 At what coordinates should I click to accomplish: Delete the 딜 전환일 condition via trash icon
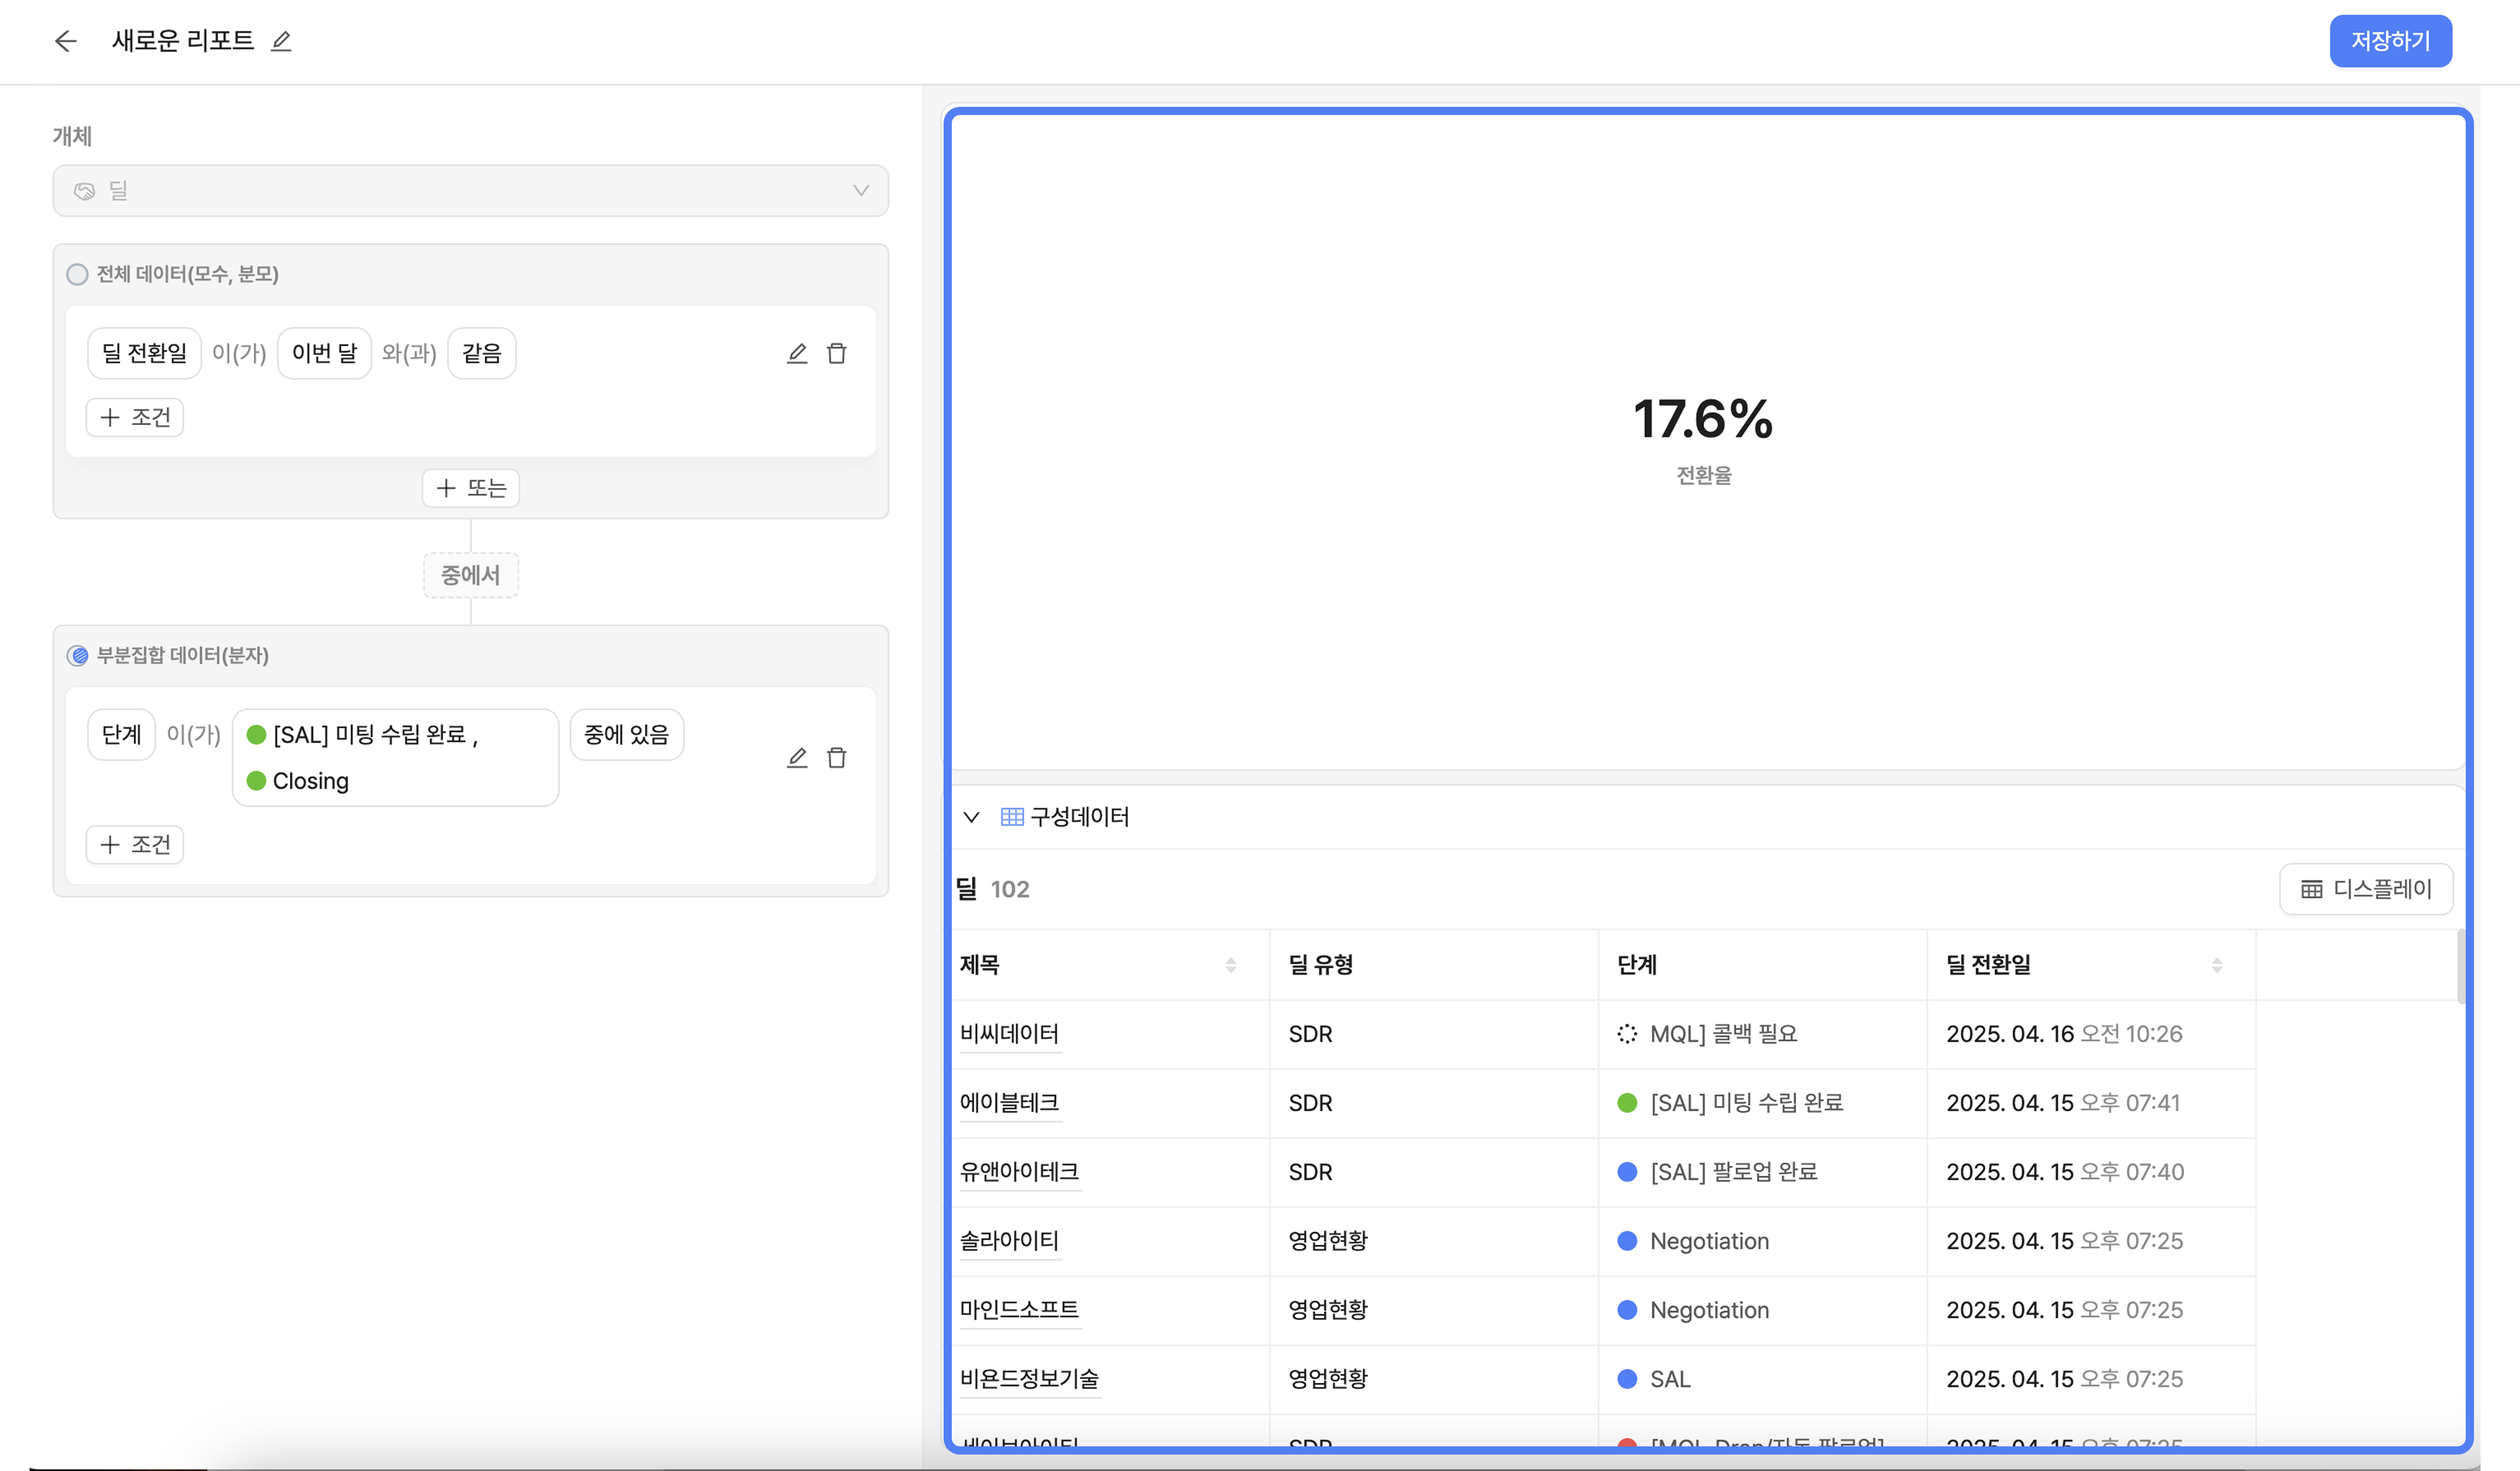coord(837,353)
